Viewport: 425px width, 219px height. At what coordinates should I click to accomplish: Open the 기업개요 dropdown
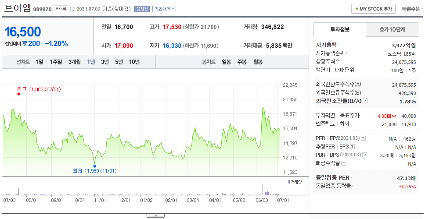[x=164, y=9]
